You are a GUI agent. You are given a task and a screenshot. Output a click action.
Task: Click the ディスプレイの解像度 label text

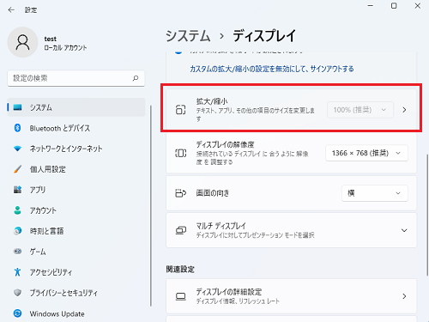(225, 144)
